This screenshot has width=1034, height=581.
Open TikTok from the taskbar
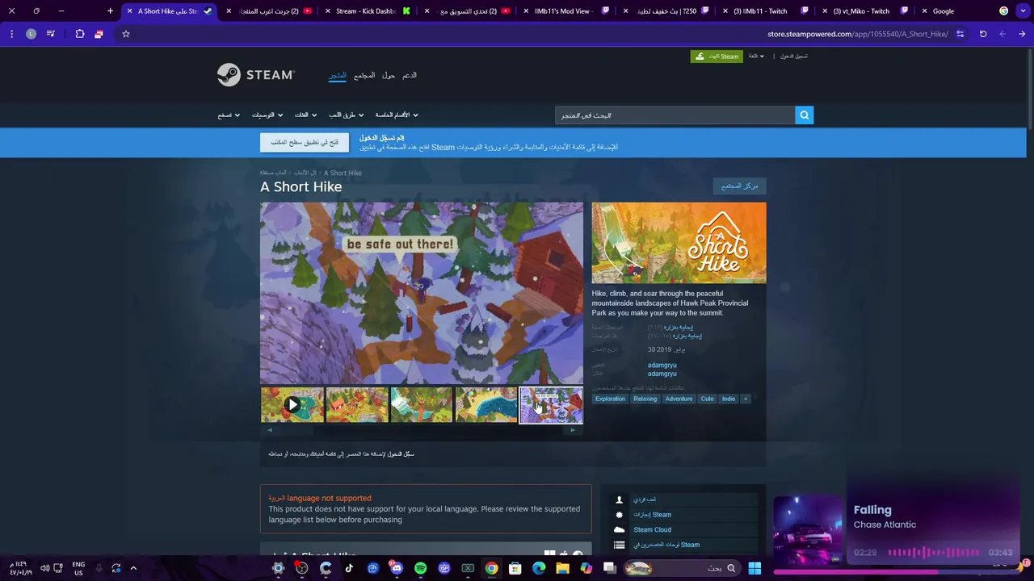click(349, 568)
